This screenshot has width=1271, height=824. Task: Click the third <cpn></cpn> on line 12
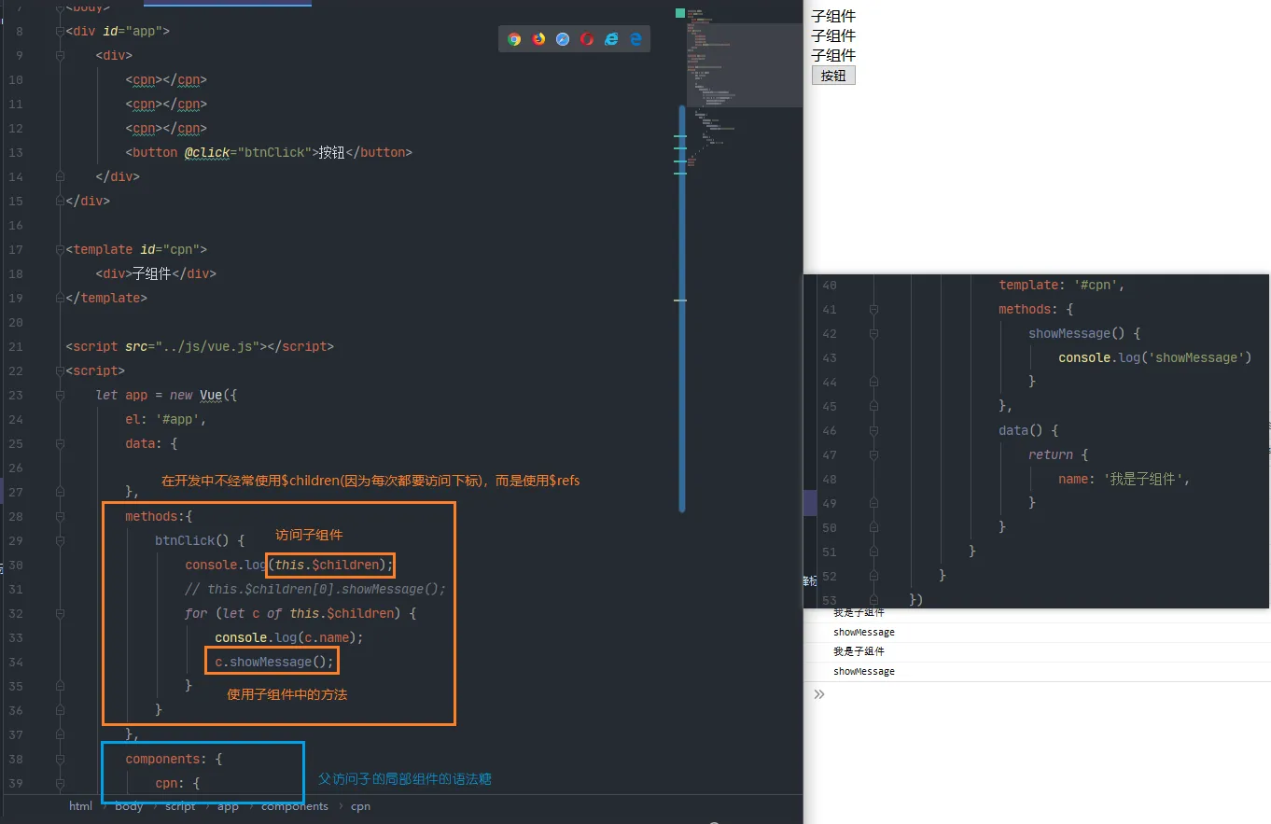pos(166,128)
